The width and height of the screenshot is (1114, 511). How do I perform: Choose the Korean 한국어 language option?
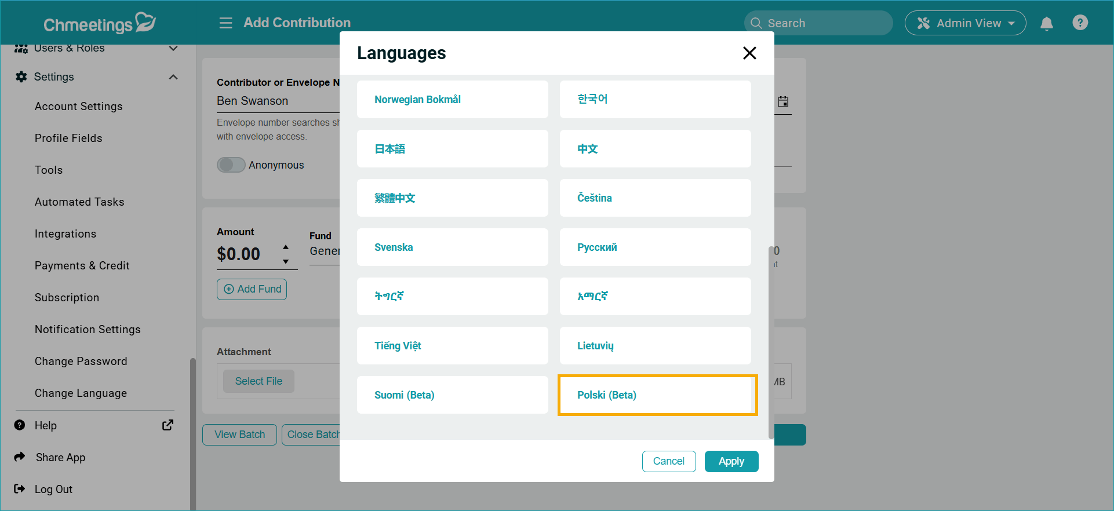tap(656, 100)
